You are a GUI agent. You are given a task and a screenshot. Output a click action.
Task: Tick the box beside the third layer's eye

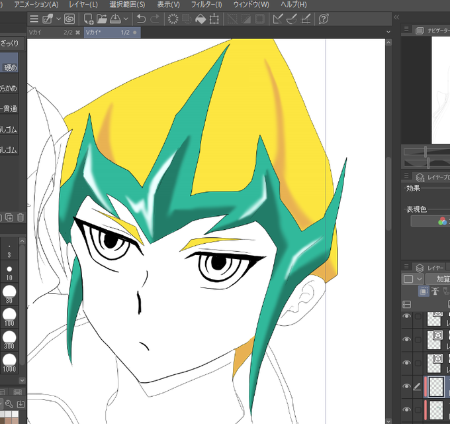(418, 363)
